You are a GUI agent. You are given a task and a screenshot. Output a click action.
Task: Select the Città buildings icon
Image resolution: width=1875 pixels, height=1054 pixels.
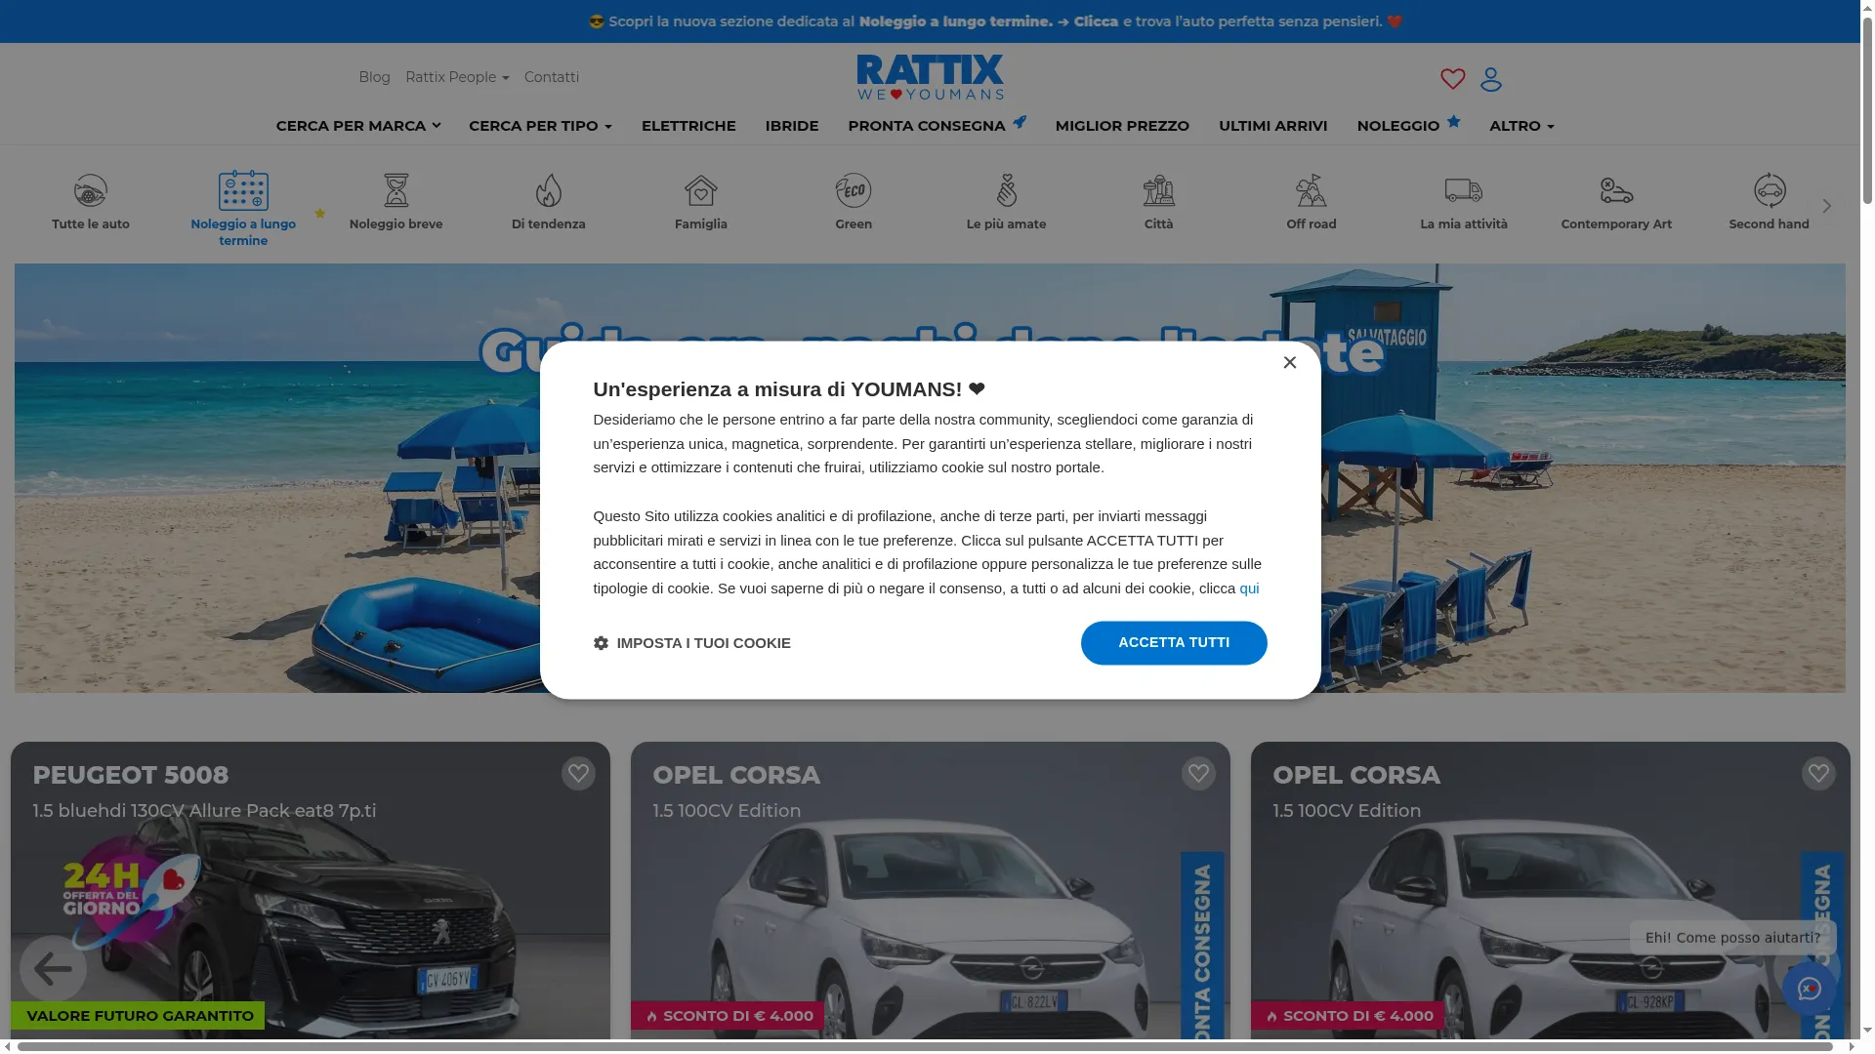pos(1159,190)
